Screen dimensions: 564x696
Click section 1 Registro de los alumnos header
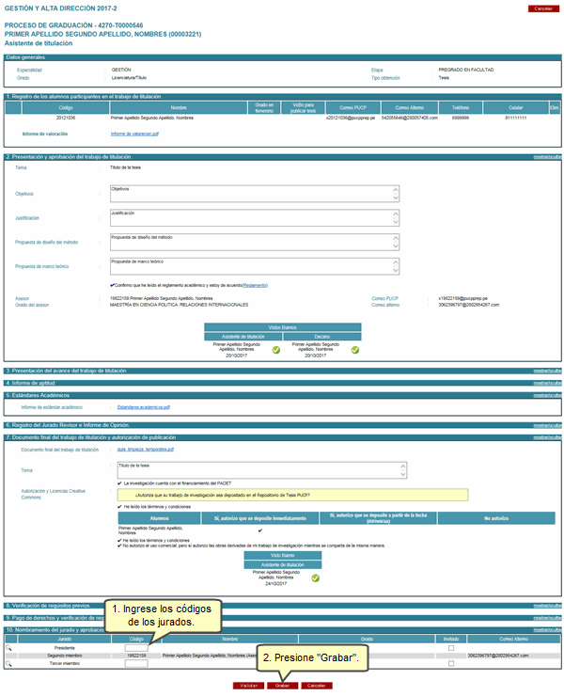(x=283, y=97)
